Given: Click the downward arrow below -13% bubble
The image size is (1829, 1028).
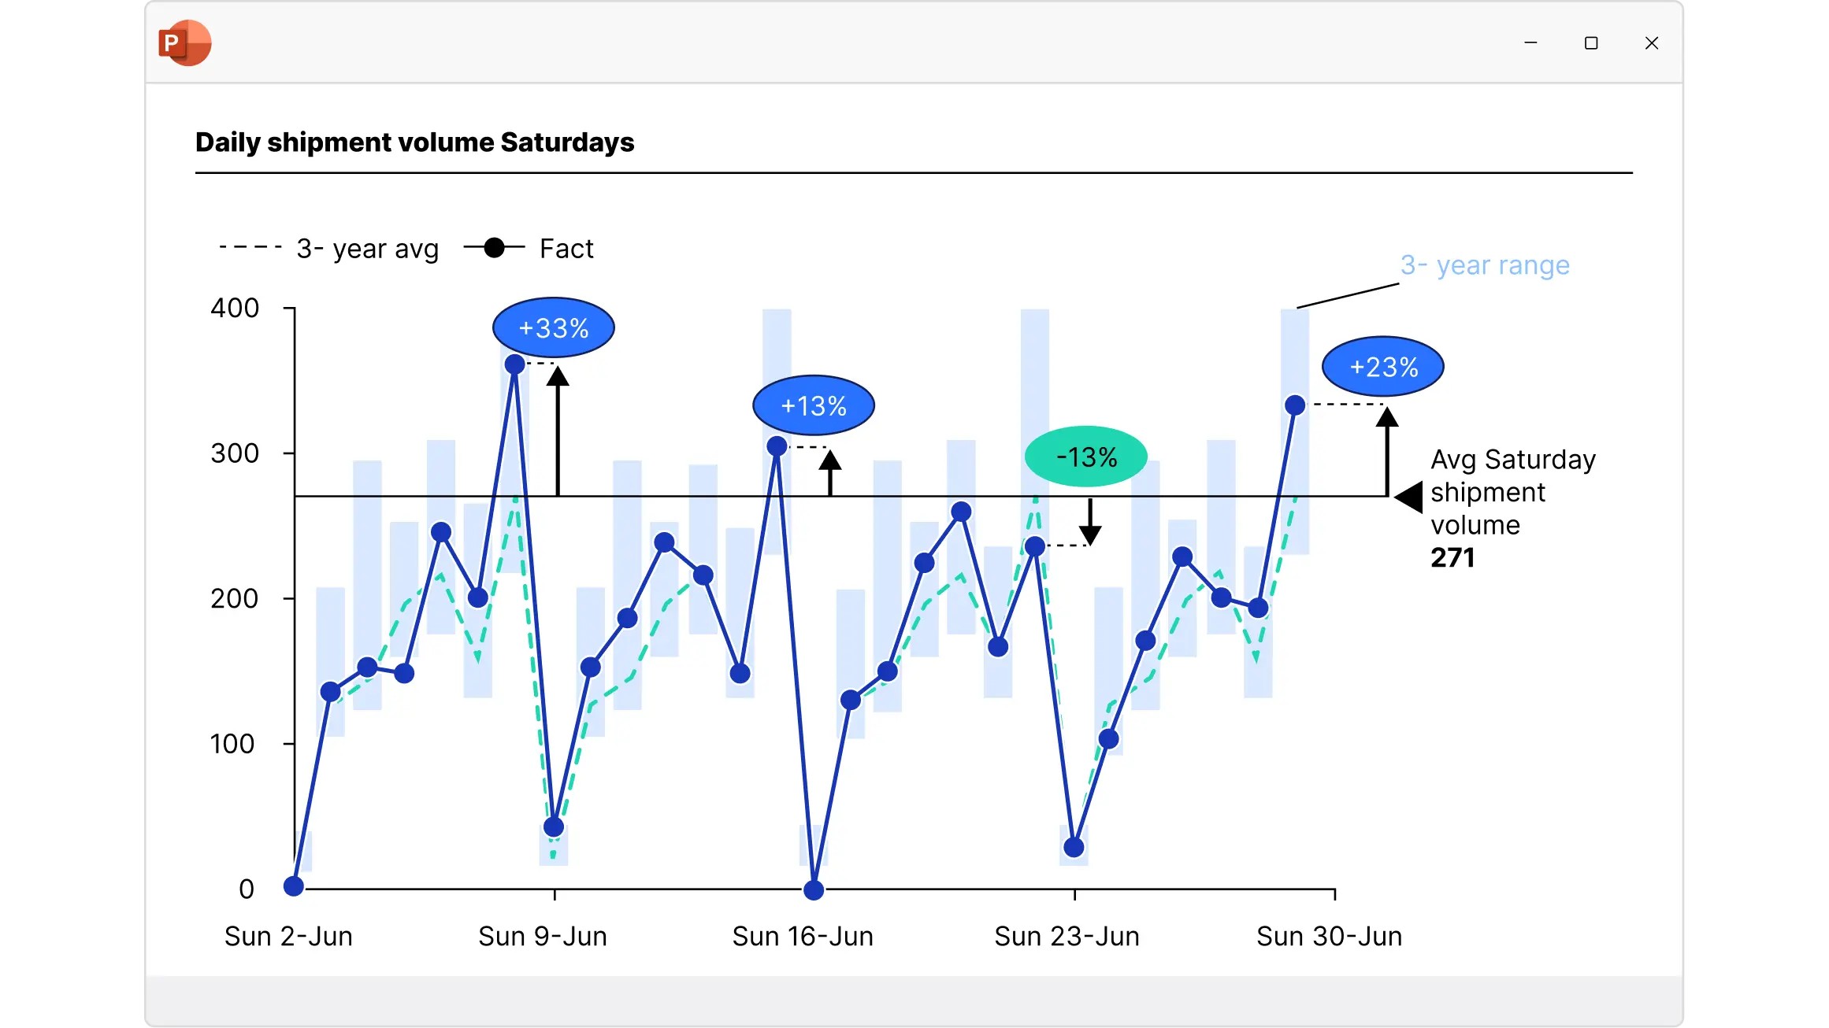Looking at the screenshot, I should [1090, 522].
